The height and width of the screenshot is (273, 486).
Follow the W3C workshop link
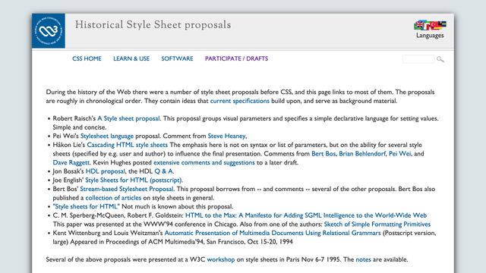pos(221,259)
